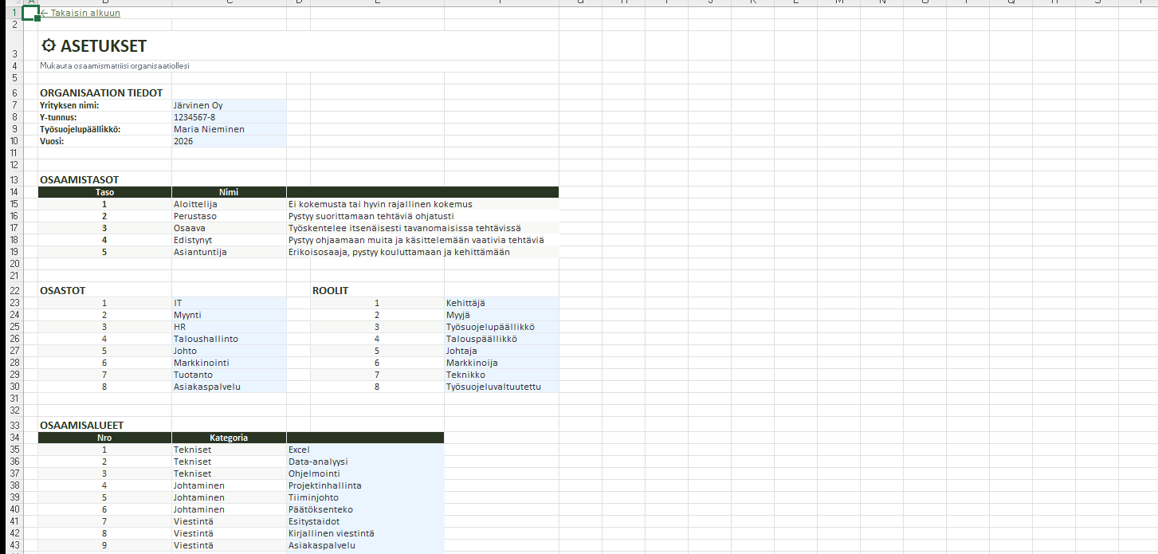Select the company name cell 'Järvinen Oy'
Image resolution: width=1158 pixels, height=554 pixels.
coord(228,105)
